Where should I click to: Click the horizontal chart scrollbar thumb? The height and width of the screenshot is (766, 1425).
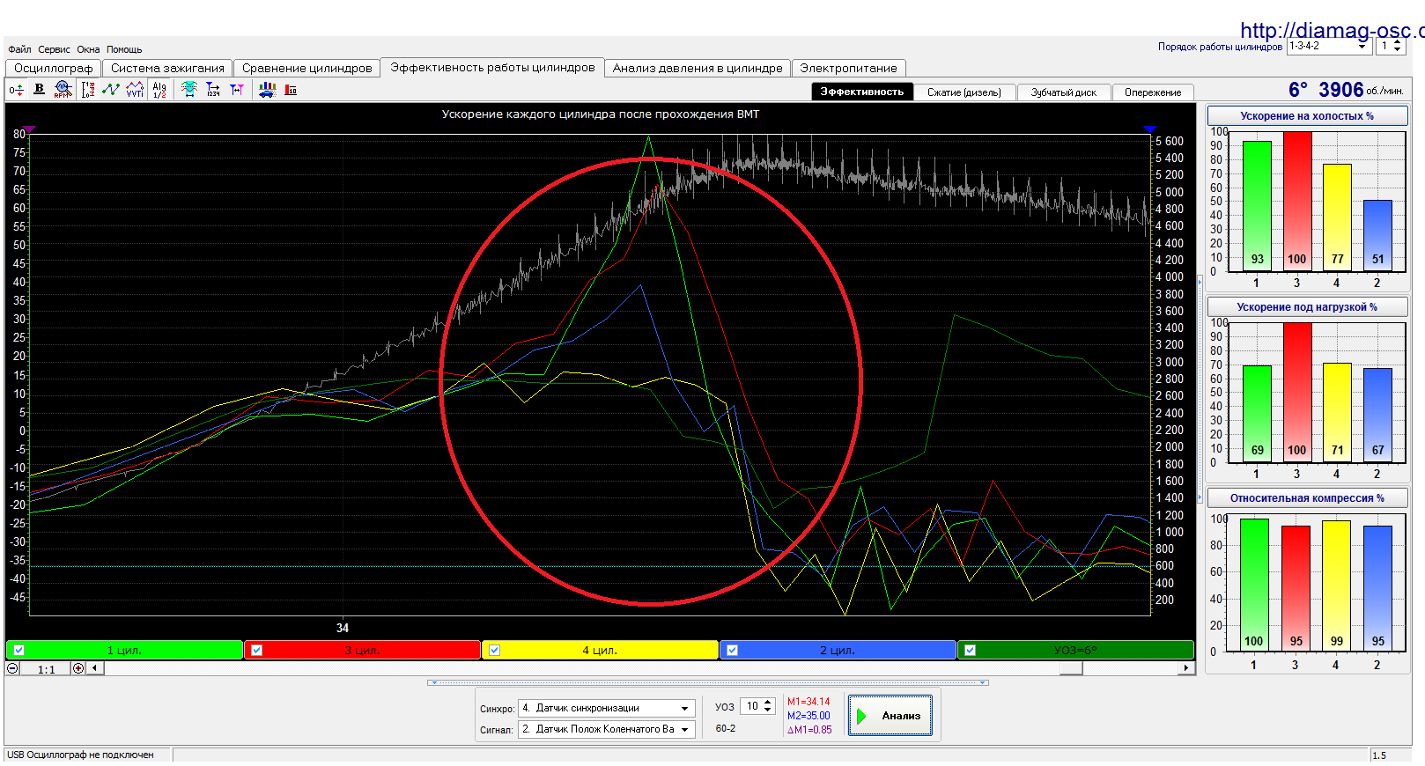tap(1071, 668)
